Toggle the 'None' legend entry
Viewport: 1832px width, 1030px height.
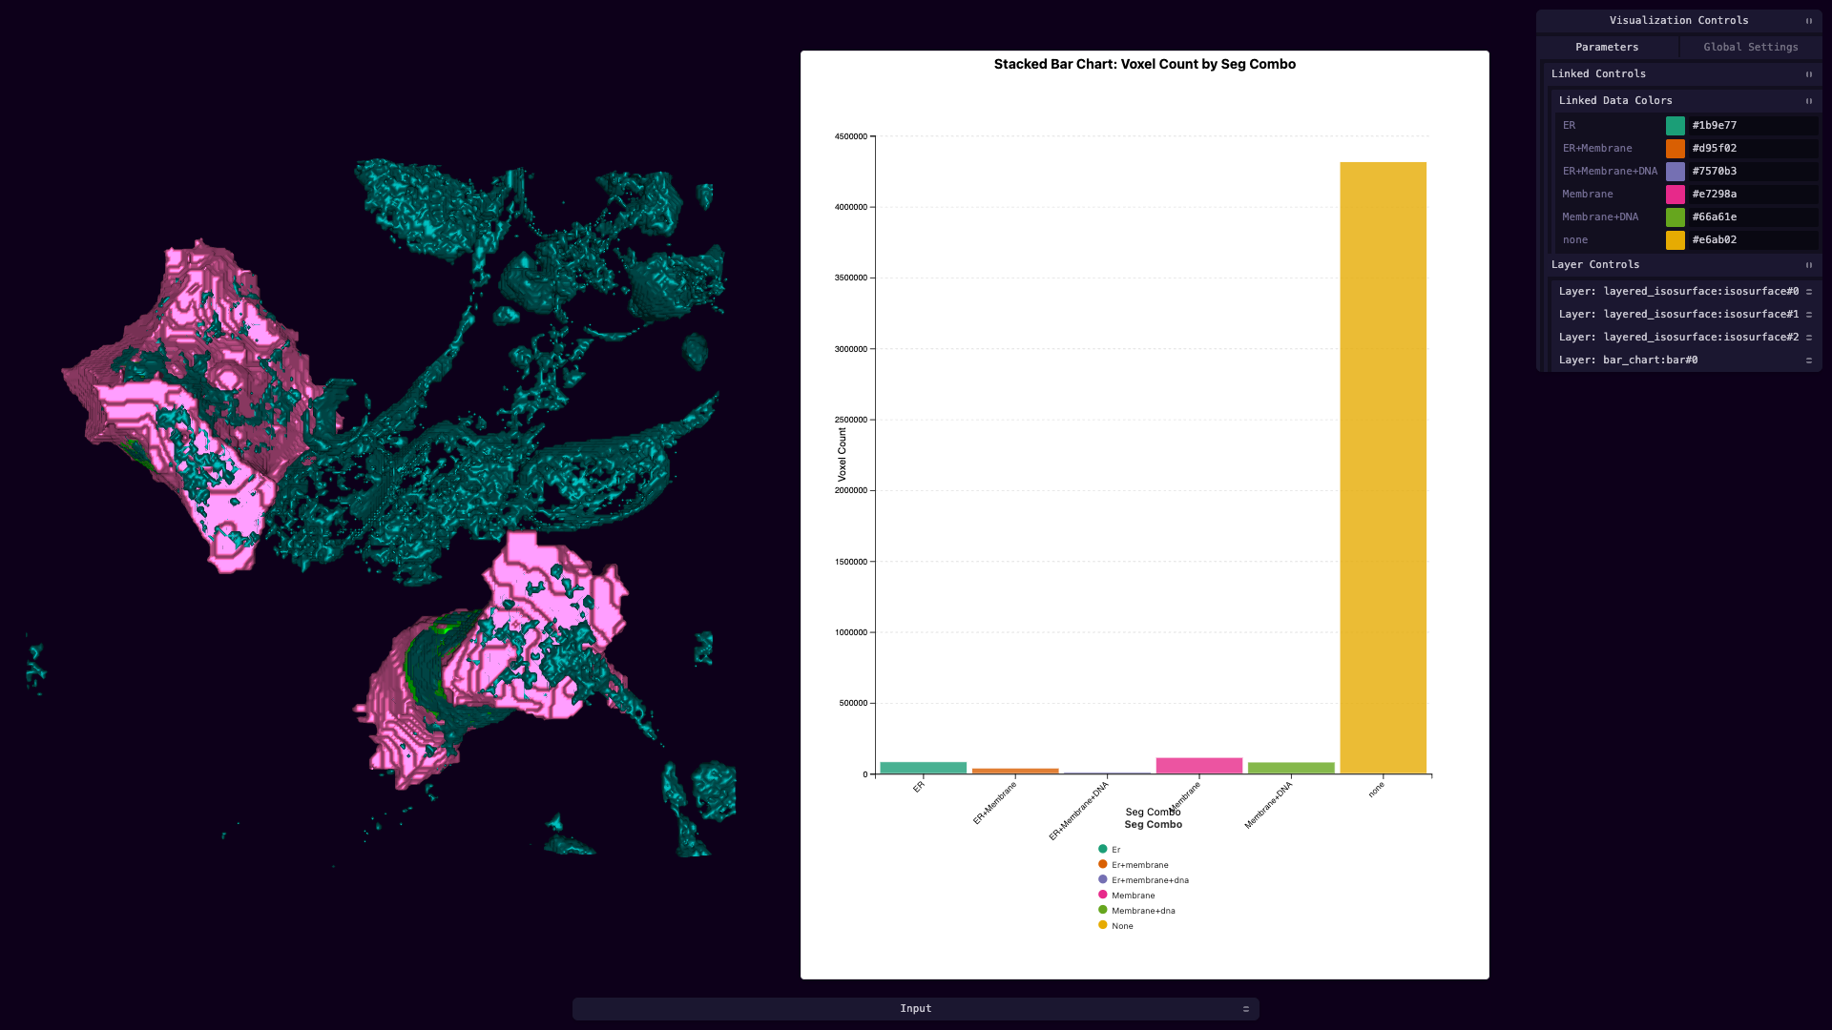(x=1115, y=926)
